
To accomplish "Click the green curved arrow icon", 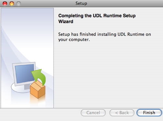I will pyautogui.click(x=39, y=77).
